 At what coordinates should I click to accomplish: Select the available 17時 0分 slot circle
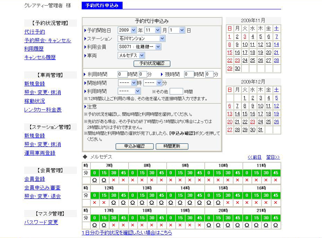point(95,225)
